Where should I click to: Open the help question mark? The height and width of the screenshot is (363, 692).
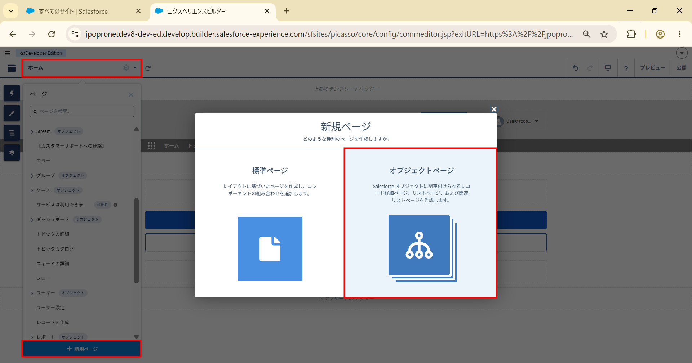[626, 68]
